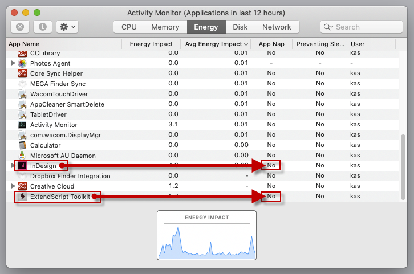This screenshot has width=414, height=274.
Task: Sort by the App Name column header
Action: pos(64,44)
